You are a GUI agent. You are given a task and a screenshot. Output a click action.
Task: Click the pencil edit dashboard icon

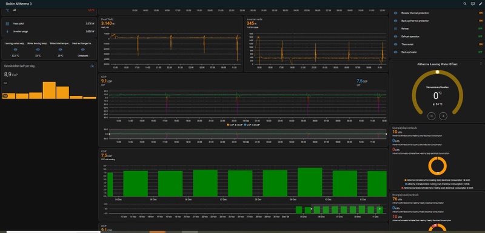pos(480,4)
